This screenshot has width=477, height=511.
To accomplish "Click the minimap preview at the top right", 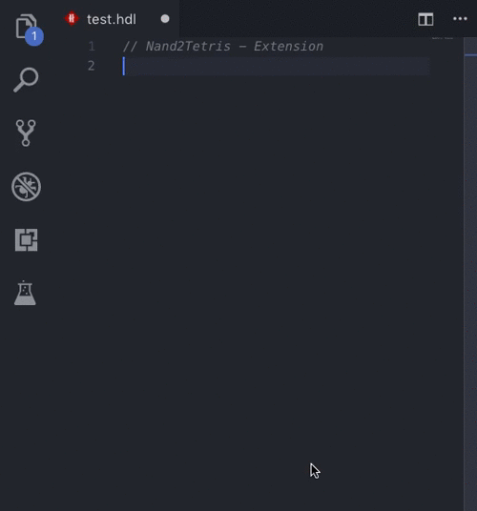I will (443, 38).
